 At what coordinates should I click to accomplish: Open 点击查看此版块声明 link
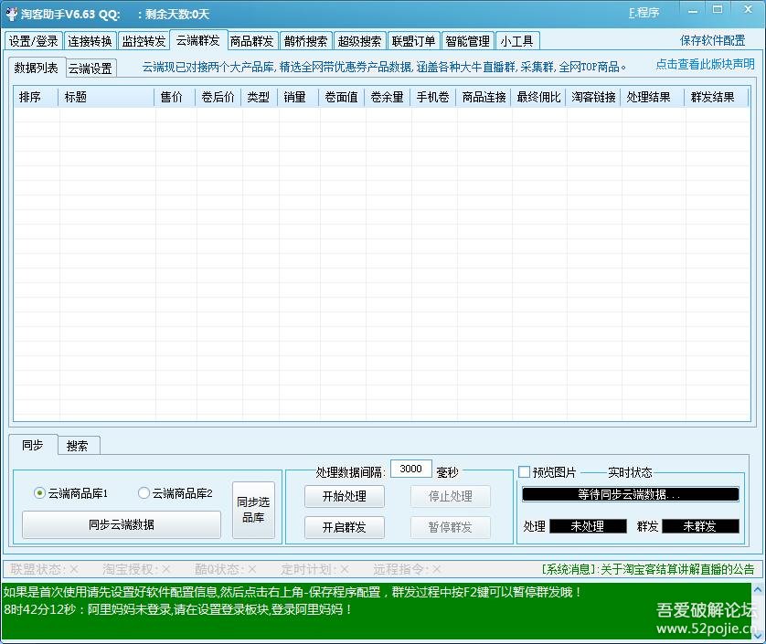[705, 64]
